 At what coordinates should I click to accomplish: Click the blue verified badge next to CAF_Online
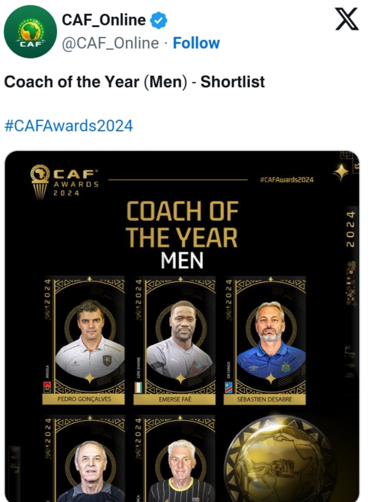pos(159,21)
